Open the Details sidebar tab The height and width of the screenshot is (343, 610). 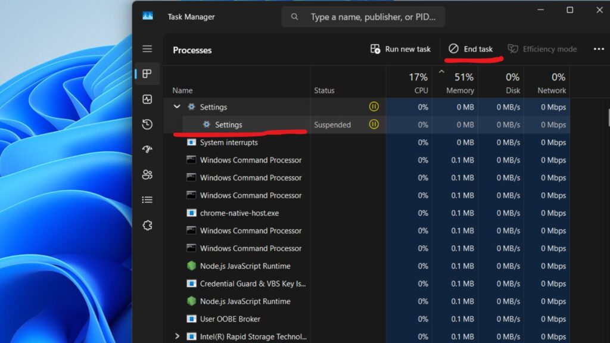click(x=147, y=200)
